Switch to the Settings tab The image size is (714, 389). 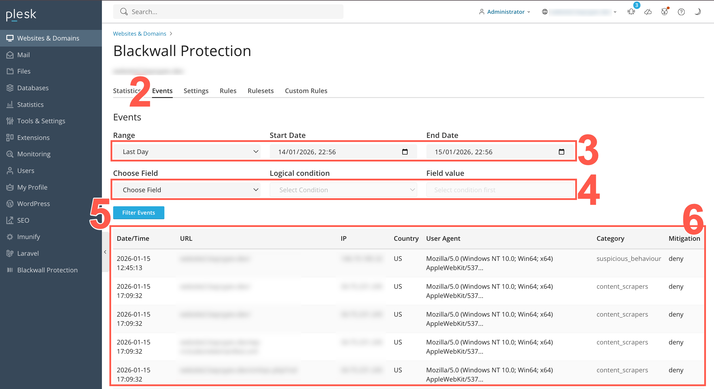(x=196, y=91)
